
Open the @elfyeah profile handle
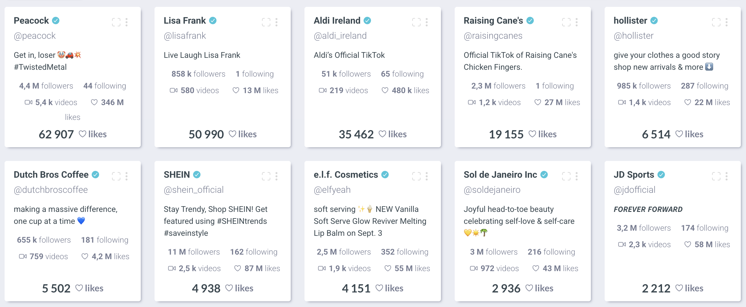coord(332,190)
